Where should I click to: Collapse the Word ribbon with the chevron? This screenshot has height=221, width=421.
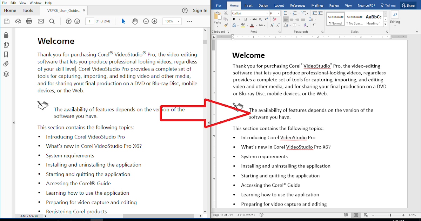click(x=417, y=32)
